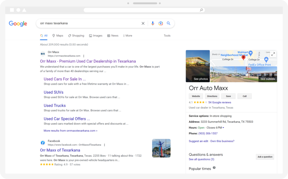The height and width of the screenshot is (179, 288).
Task: Click the Directions button
Action: click(212, 96)
